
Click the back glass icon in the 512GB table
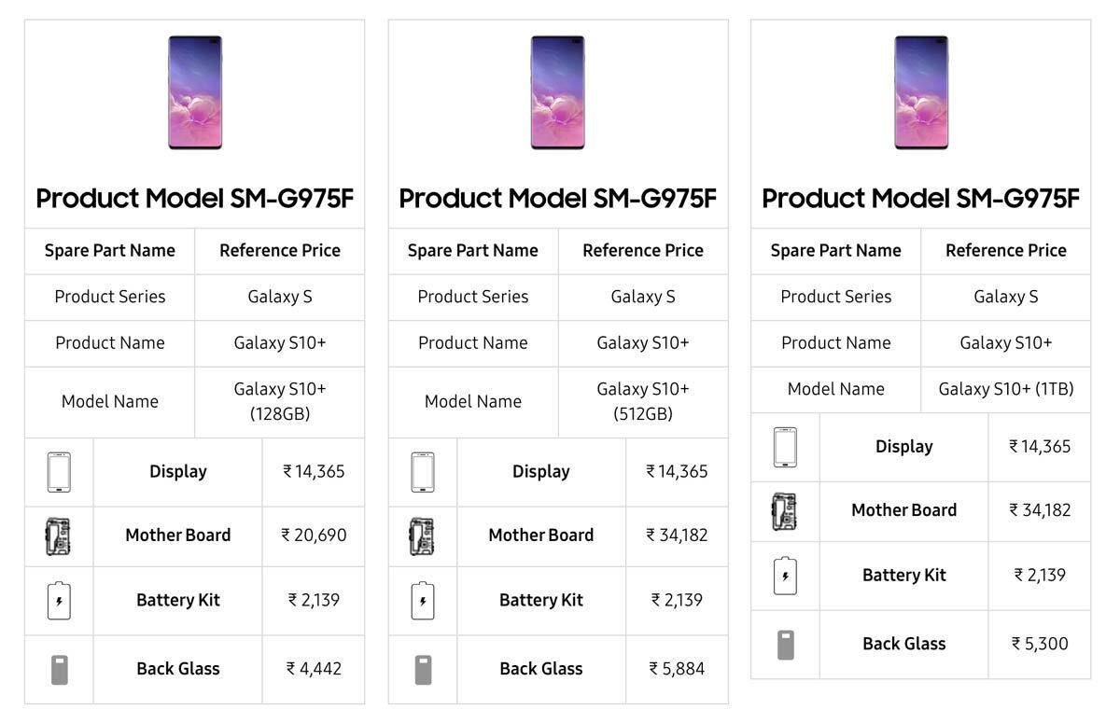coord(423,669)
